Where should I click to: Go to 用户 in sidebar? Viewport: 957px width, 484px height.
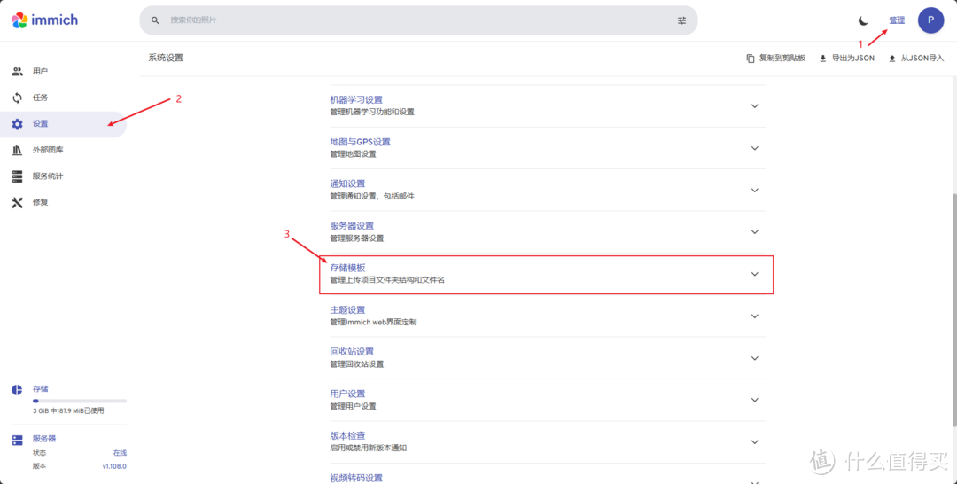point(40,72)
